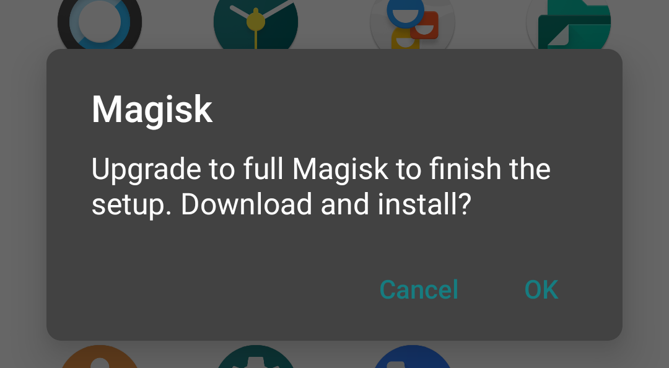
Task: Tap the folded page on Files icon
Action: (x=559, y=37)
